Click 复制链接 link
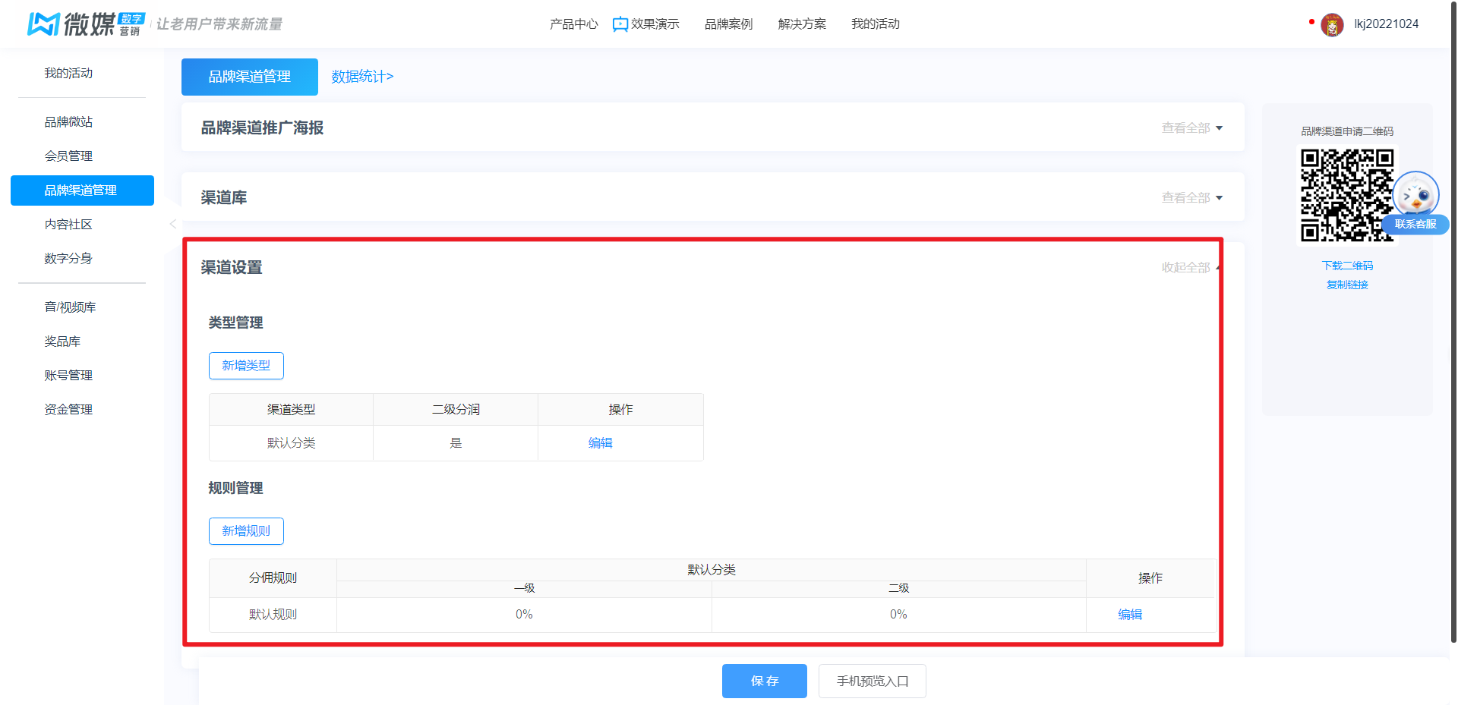The width and height of the screenshot is (1458, 705). pos(1347,285)
